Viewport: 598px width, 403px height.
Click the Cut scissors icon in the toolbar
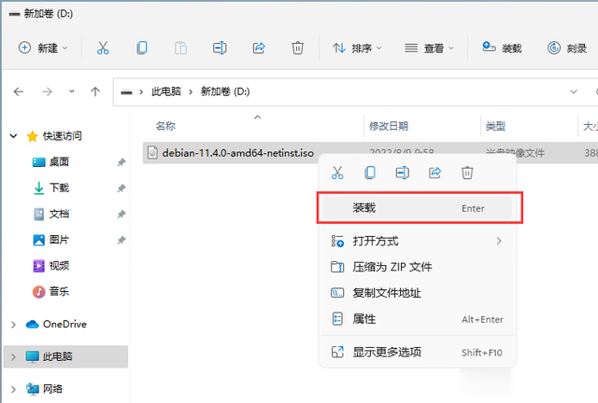[103, 48]
